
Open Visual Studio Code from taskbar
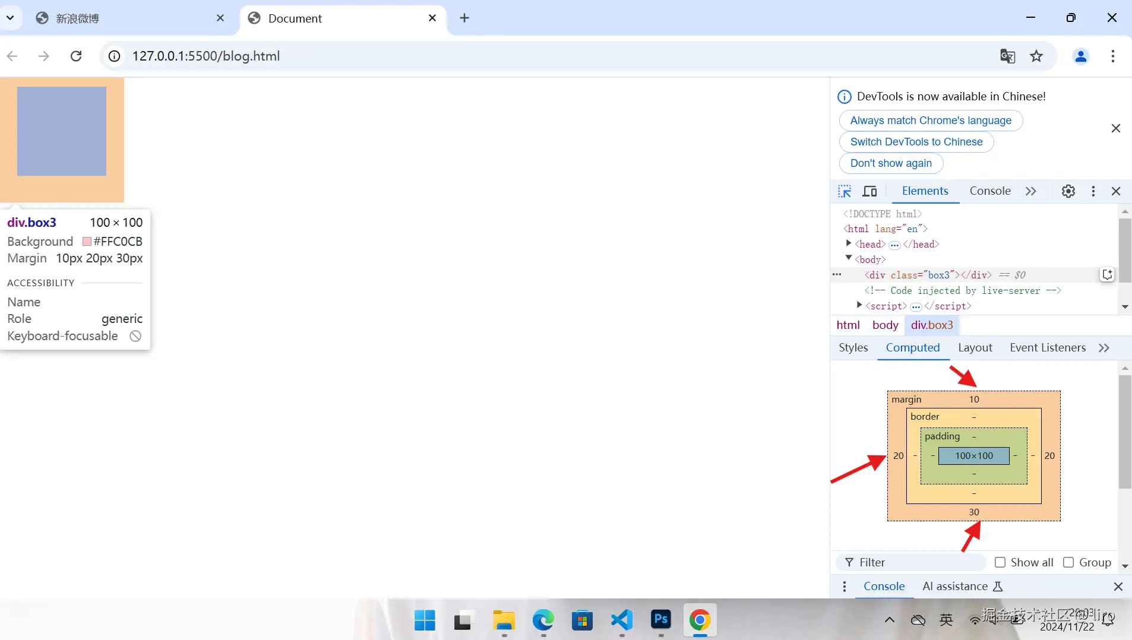coord(621,620)
